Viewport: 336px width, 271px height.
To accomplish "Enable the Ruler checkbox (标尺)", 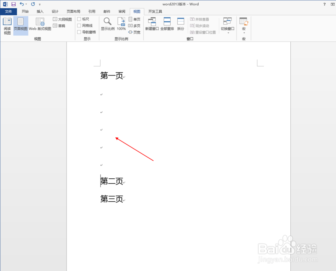I will point(83,19).
